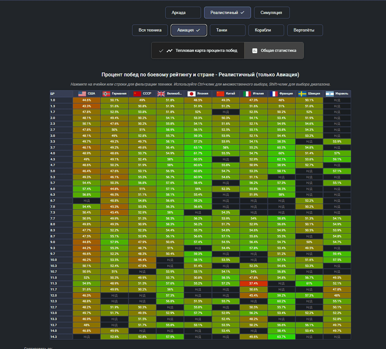Select the Sweden flag column header
Viewport: 386px width, 349px height.
pyautogui.click(x=309, y=94)
